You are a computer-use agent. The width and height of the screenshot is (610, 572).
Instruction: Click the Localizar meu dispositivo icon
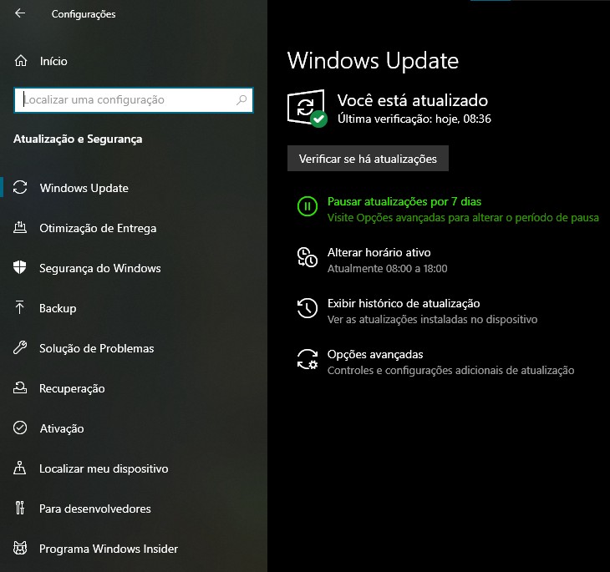20,468
